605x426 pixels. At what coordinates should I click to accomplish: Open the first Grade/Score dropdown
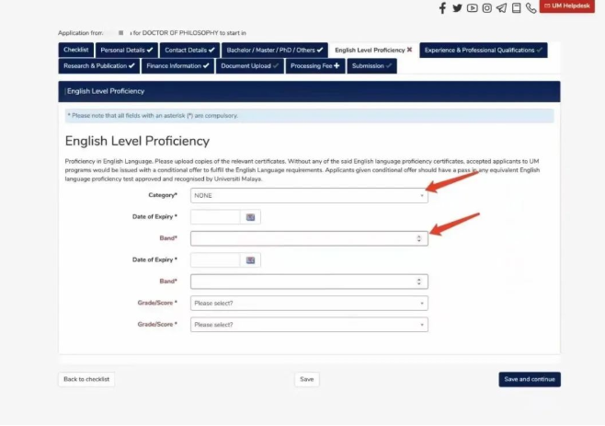pos(309,303)
